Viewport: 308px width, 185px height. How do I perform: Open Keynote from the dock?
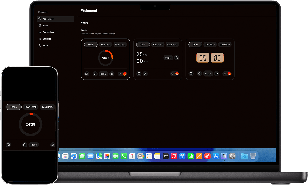point(182,156)
